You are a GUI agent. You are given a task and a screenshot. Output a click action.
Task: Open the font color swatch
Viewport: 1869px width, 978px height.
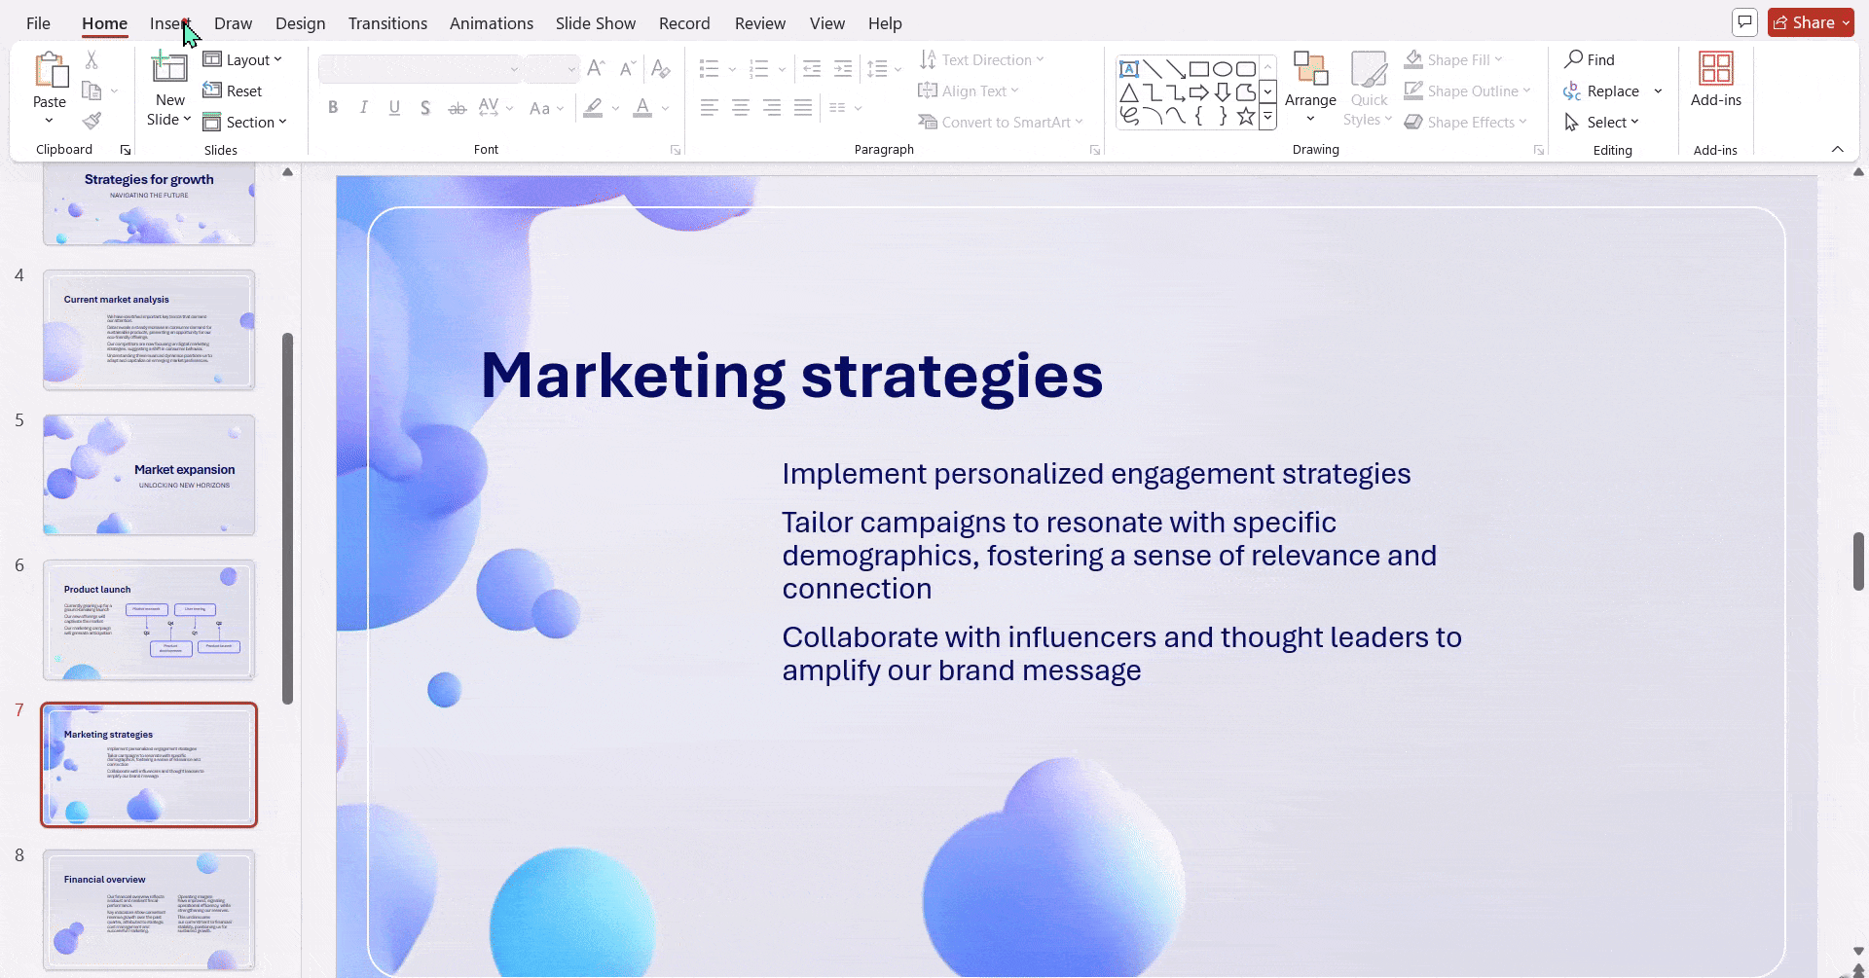pos(642,108)
